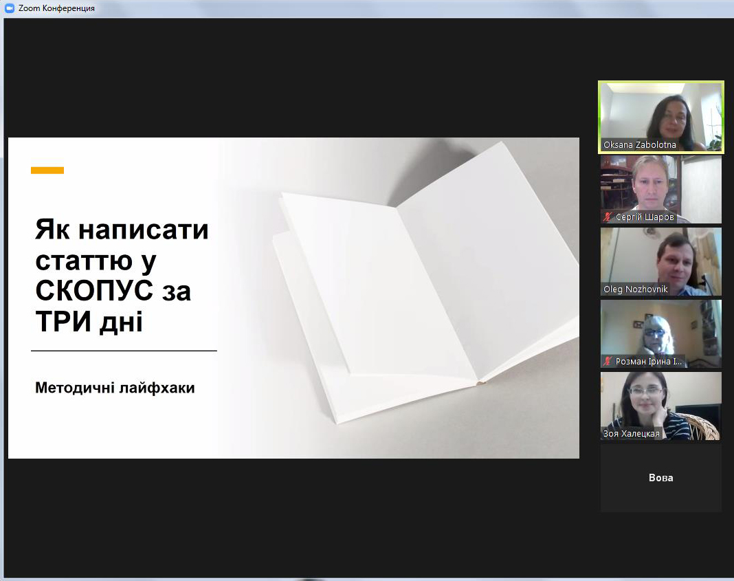
Task: Select Oleg Nozhovnik's video thumbnail
Action: (661, 261)
